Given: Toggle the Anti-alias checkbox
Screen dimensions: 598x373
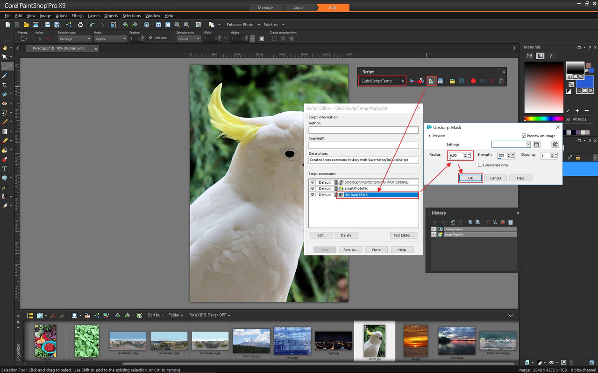Looking at the screenshot, I should (150, 38).
